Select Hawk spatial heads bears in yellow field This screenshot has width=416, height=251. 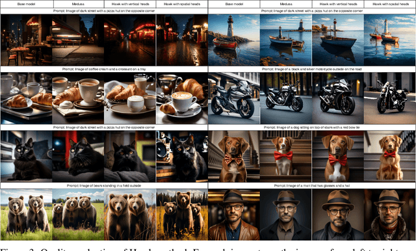point(182,215)
